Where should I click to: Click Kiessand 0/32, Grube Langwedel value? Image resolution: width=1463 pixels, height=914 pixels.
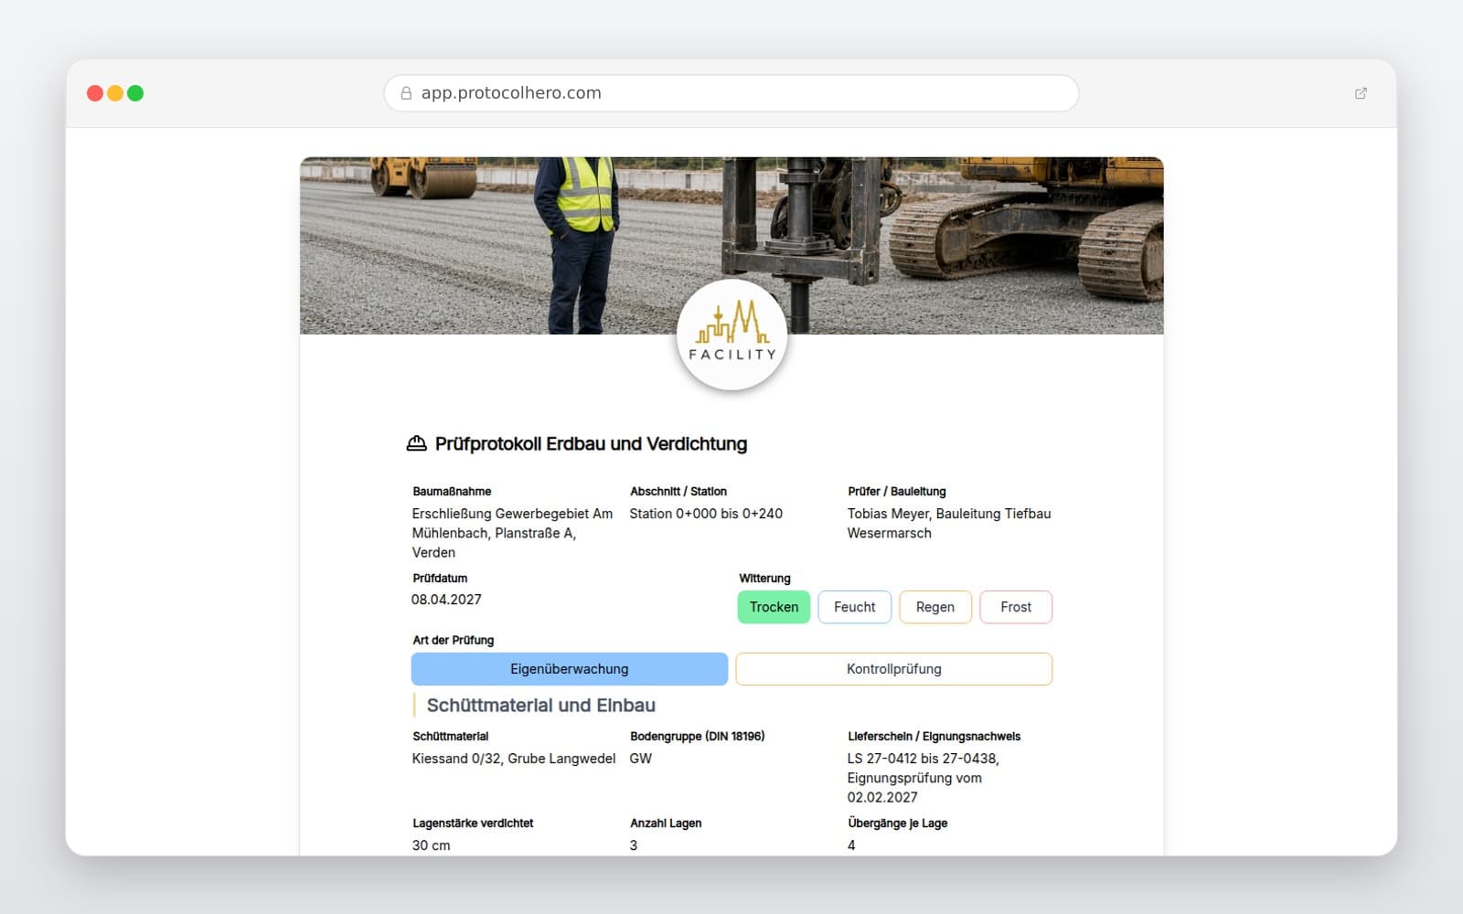tap(514, 759)
